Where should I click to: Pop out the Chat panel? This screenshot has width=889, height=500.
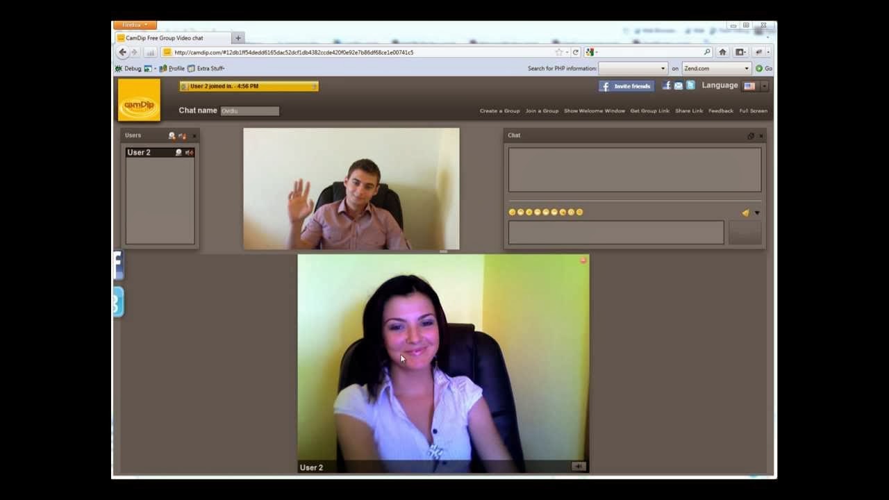point(750,136)
